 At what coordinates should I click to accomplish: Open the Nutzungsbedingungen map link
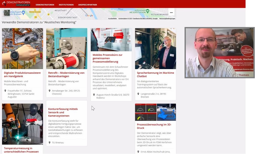click(167, 19)
